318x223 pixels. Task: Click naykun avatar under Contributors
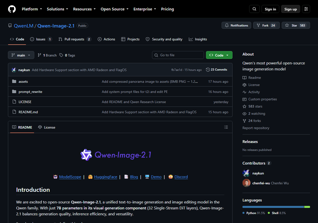tap(246, 173)
